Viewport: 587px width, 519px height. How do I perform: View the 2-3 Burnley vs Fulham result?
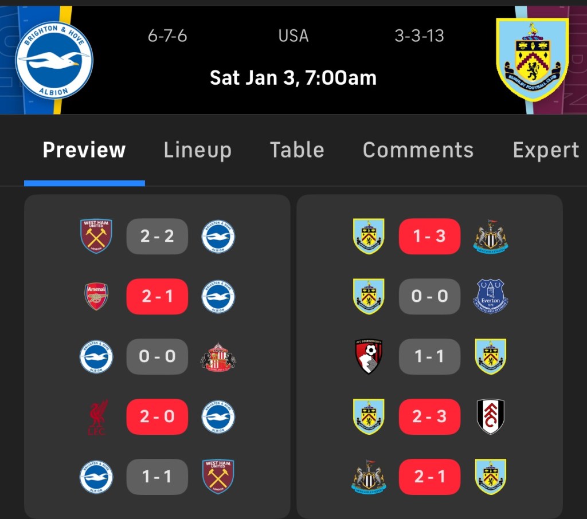[429, 416]
